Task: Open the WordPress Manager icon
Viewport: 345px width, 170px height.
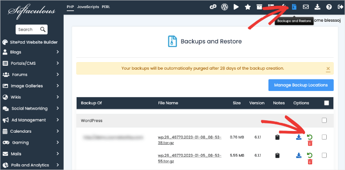Action: click(224, 7)
